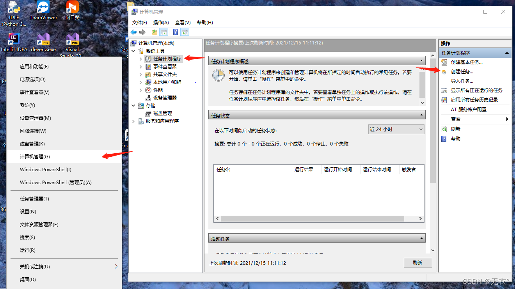Image resolution: width=515 pixels, height=289 pixels.
Task: Open IDLE Python desktop shortcut
Action: [14, 14]
